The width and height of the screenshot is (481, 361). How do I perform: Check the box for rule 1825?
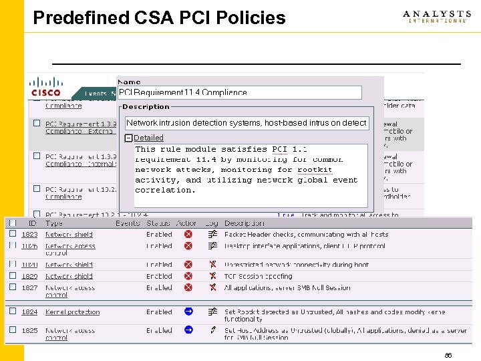pos(13,330)
